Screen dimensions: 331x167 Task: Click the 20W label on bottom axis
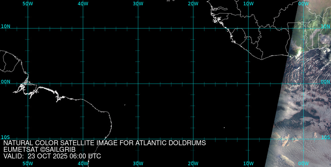(193, 163)
